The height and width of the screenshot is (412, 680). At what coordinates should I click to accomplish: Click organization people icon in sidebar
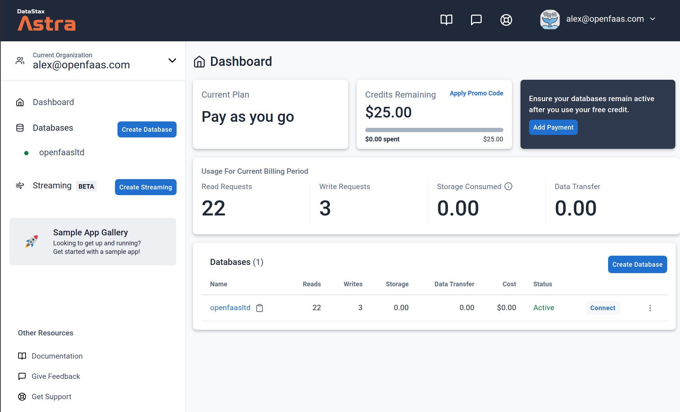point(20,61)
